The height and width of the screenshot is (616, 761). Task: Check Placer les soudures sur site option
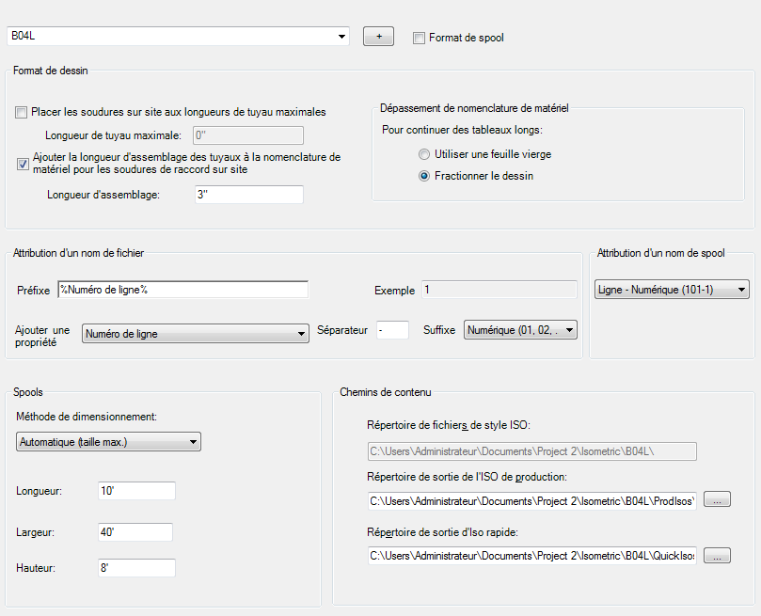pyautogui.click(x=22, y=112)
